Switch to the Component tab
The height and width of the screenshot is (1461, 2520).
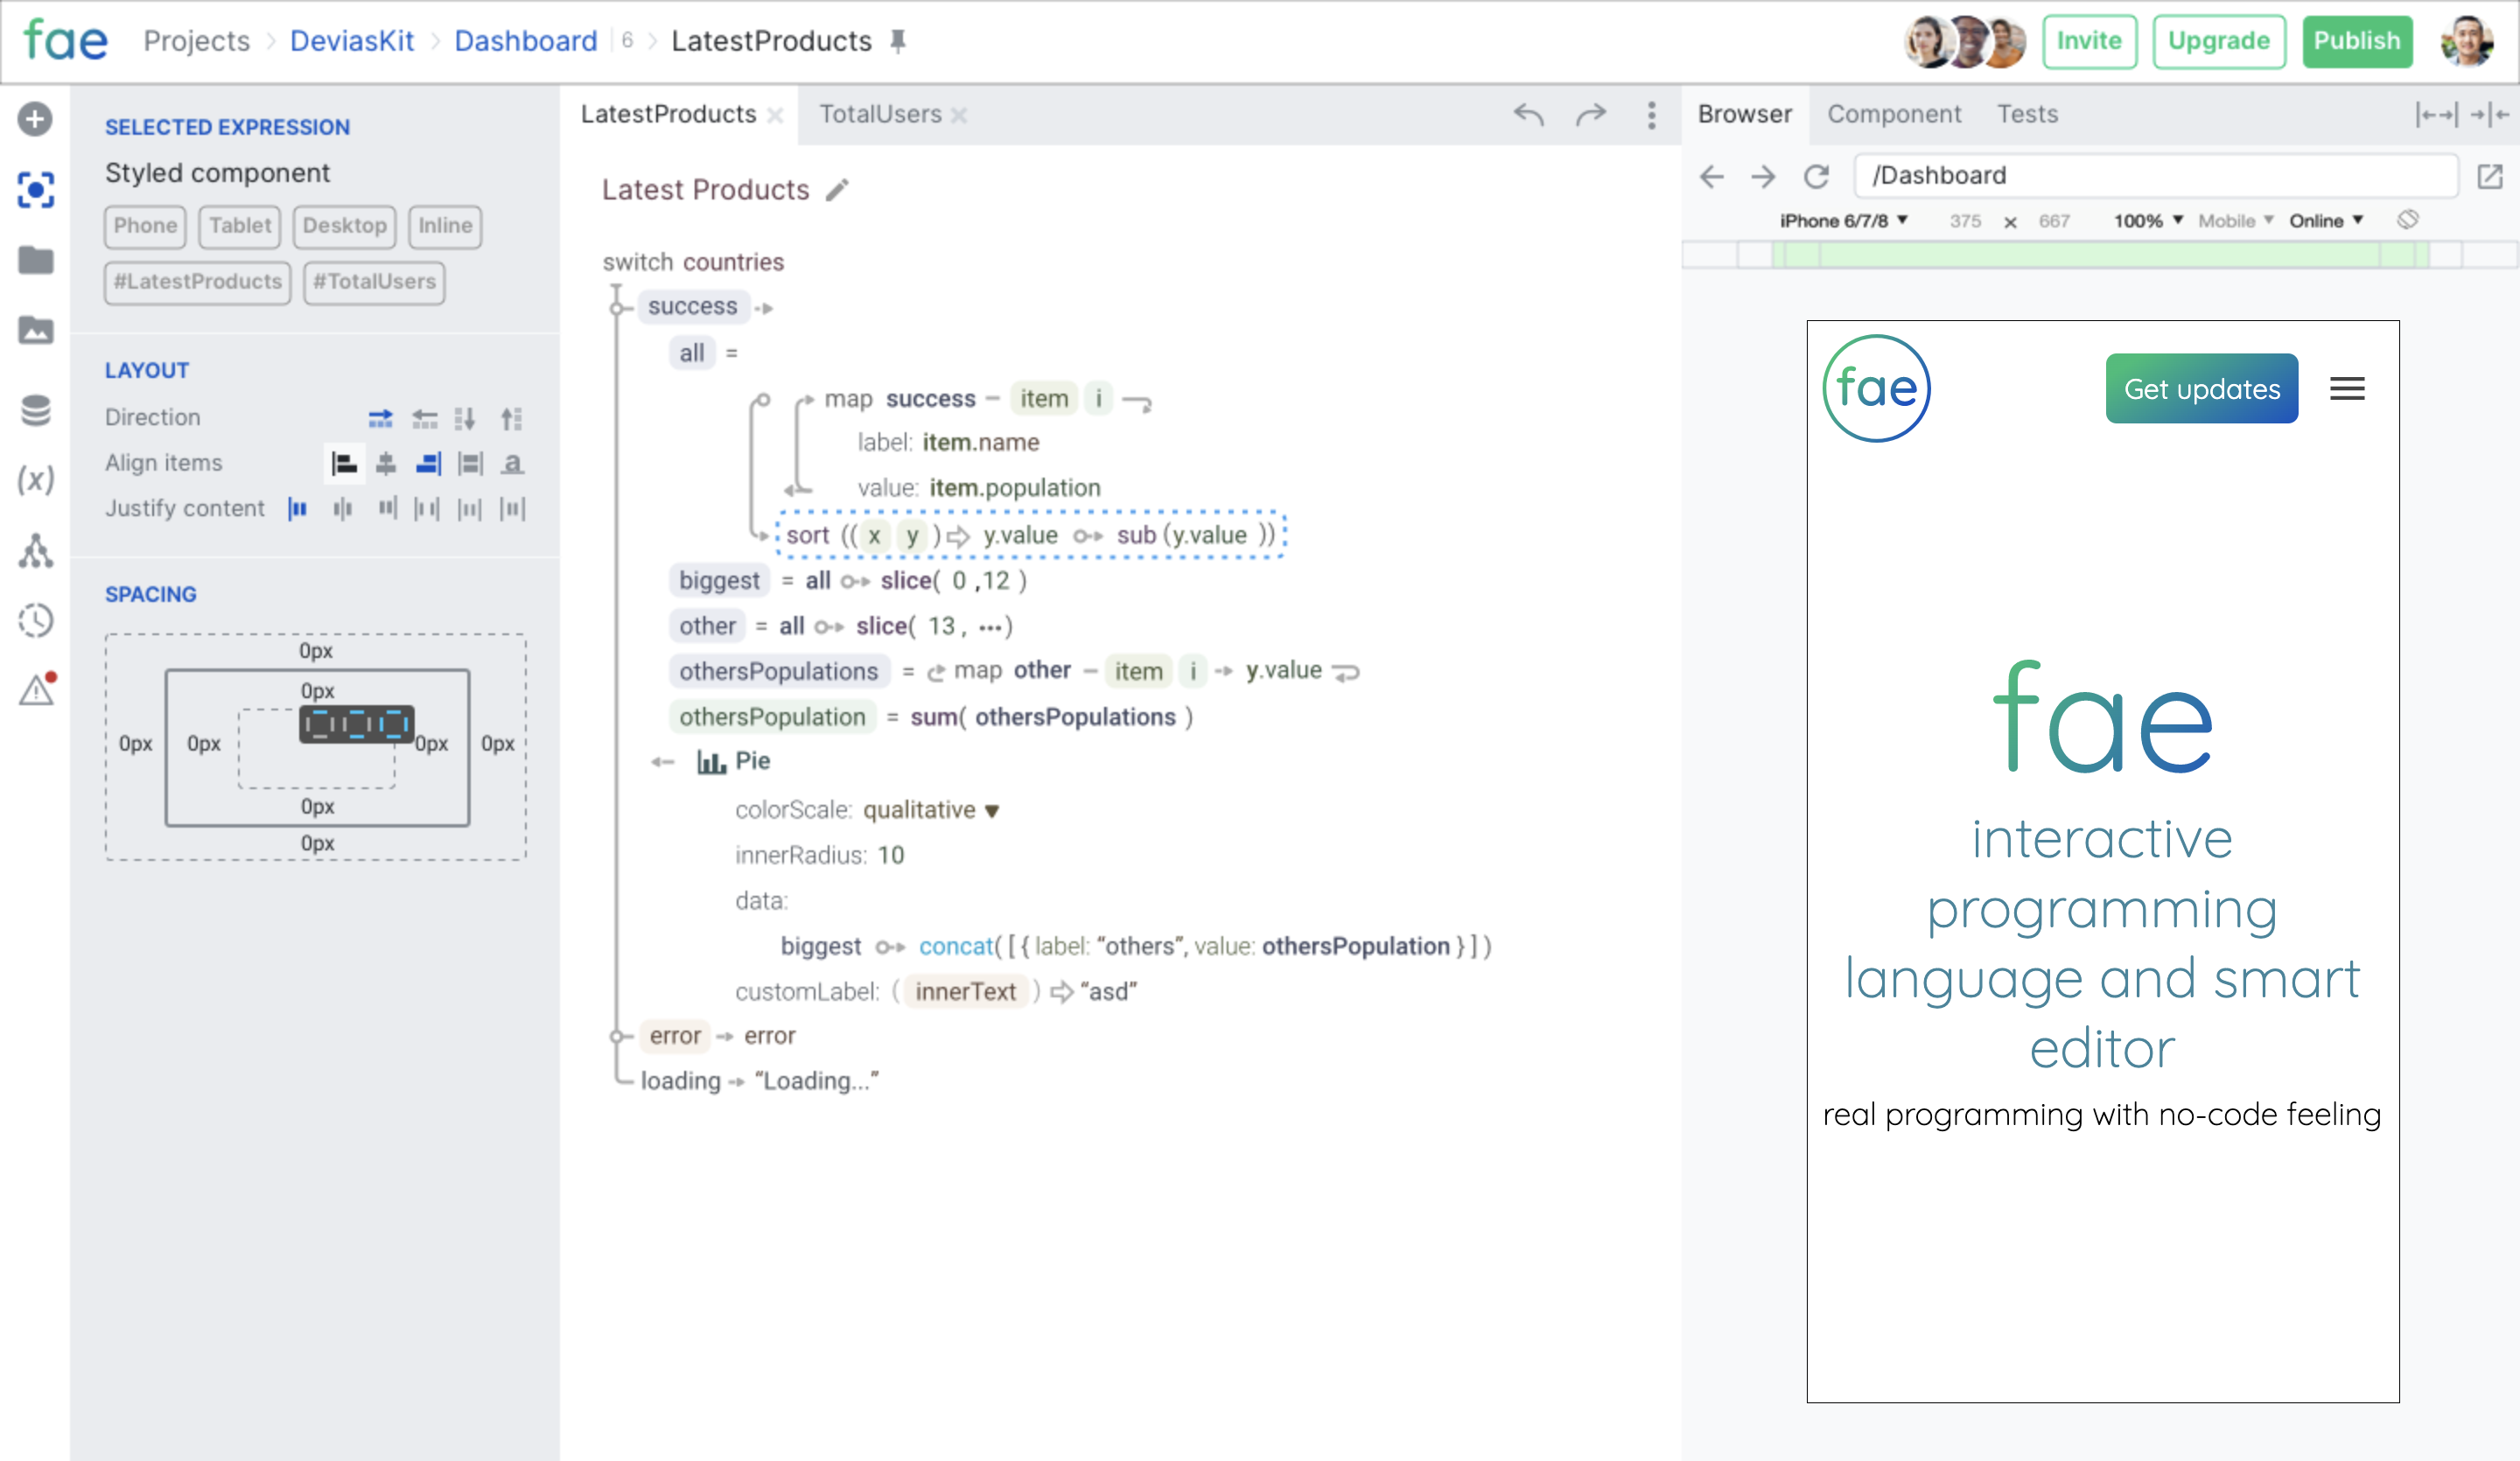pyautogui.click(x=1894, y=115)
